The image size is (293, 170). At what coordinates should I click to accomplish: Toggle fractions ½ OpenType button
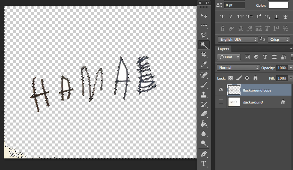point(285,28)
